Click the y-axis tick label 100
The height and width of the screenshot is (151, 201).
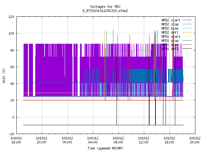tap(11, 33)
